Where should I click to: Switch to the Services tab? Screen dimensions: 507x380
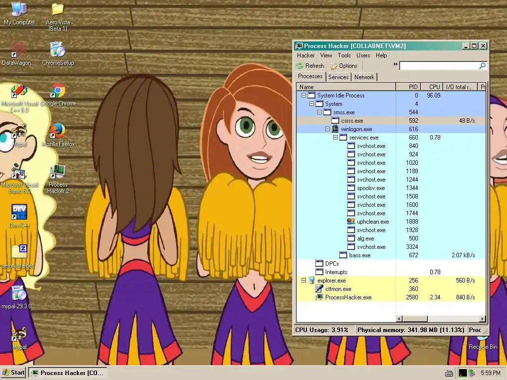coord(339,77)
